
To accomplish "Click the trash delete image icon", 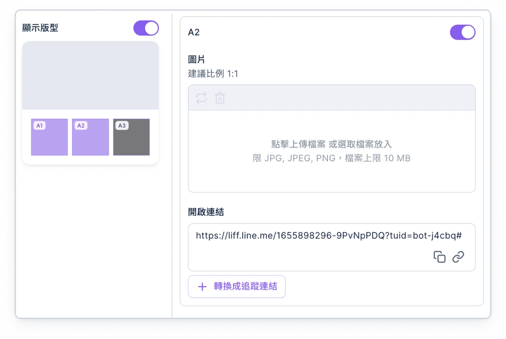I will [x=220, y=98].
